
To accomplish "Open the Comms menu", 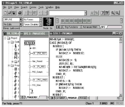I will pyautogui.click(x=33, y=7).
